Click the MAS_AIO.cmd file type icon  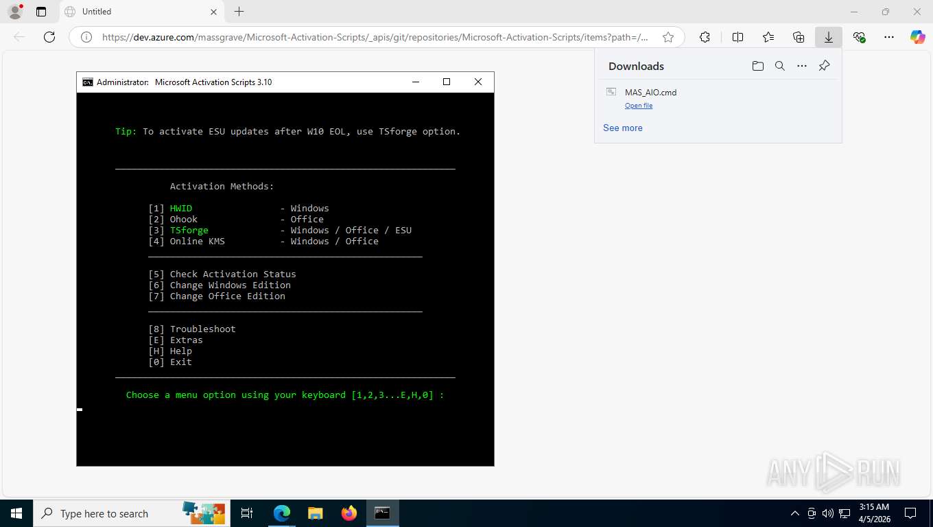(x=611, y=92)
